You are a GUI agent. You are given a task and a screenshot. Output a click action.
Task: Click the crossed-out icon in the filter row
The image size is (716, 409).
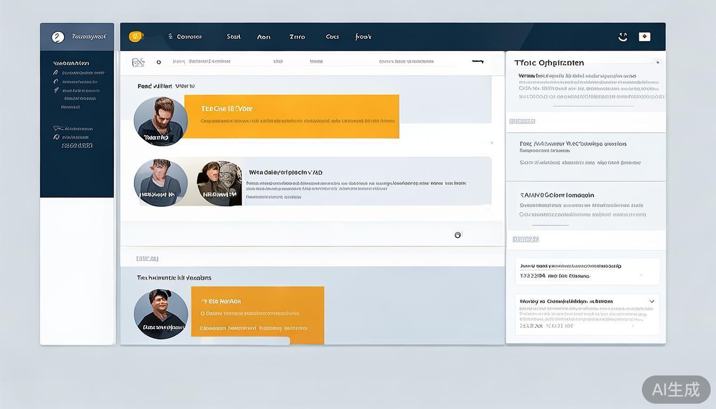pos(138,62)
